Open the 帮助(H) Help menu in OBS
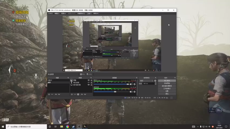 (96, 13)
